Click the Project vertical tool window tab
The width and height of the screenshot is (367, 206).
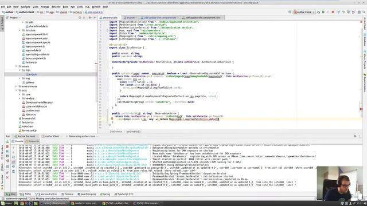[x=2, y=23]
